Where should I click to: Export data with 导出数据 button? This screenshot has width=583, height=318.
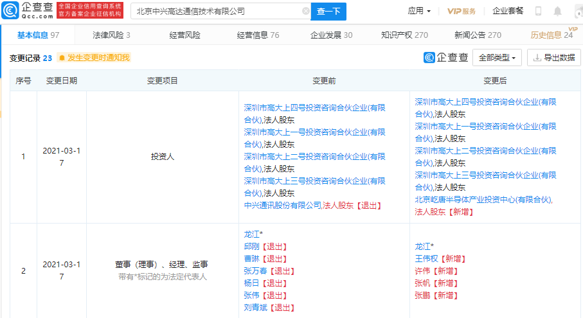[554, 58]
